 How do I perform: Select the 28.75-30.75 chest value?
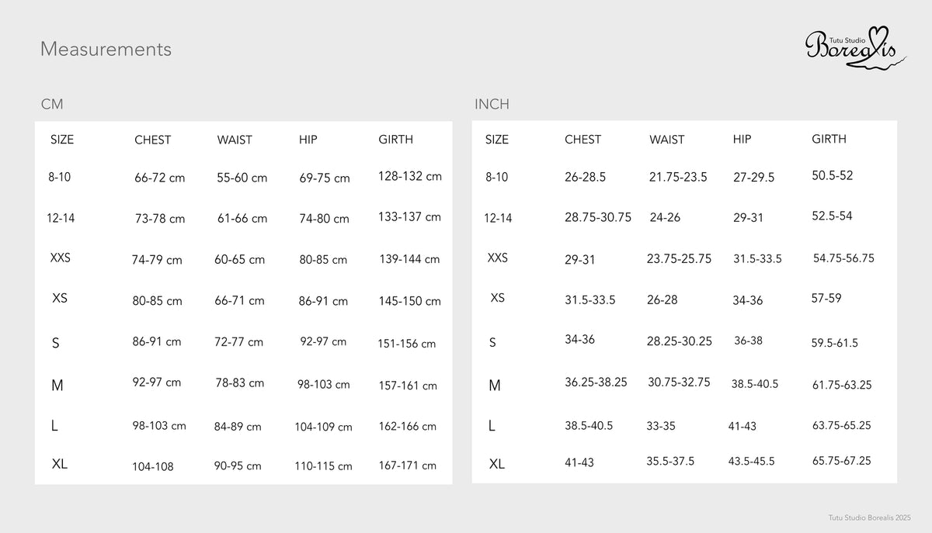[598, 217]
